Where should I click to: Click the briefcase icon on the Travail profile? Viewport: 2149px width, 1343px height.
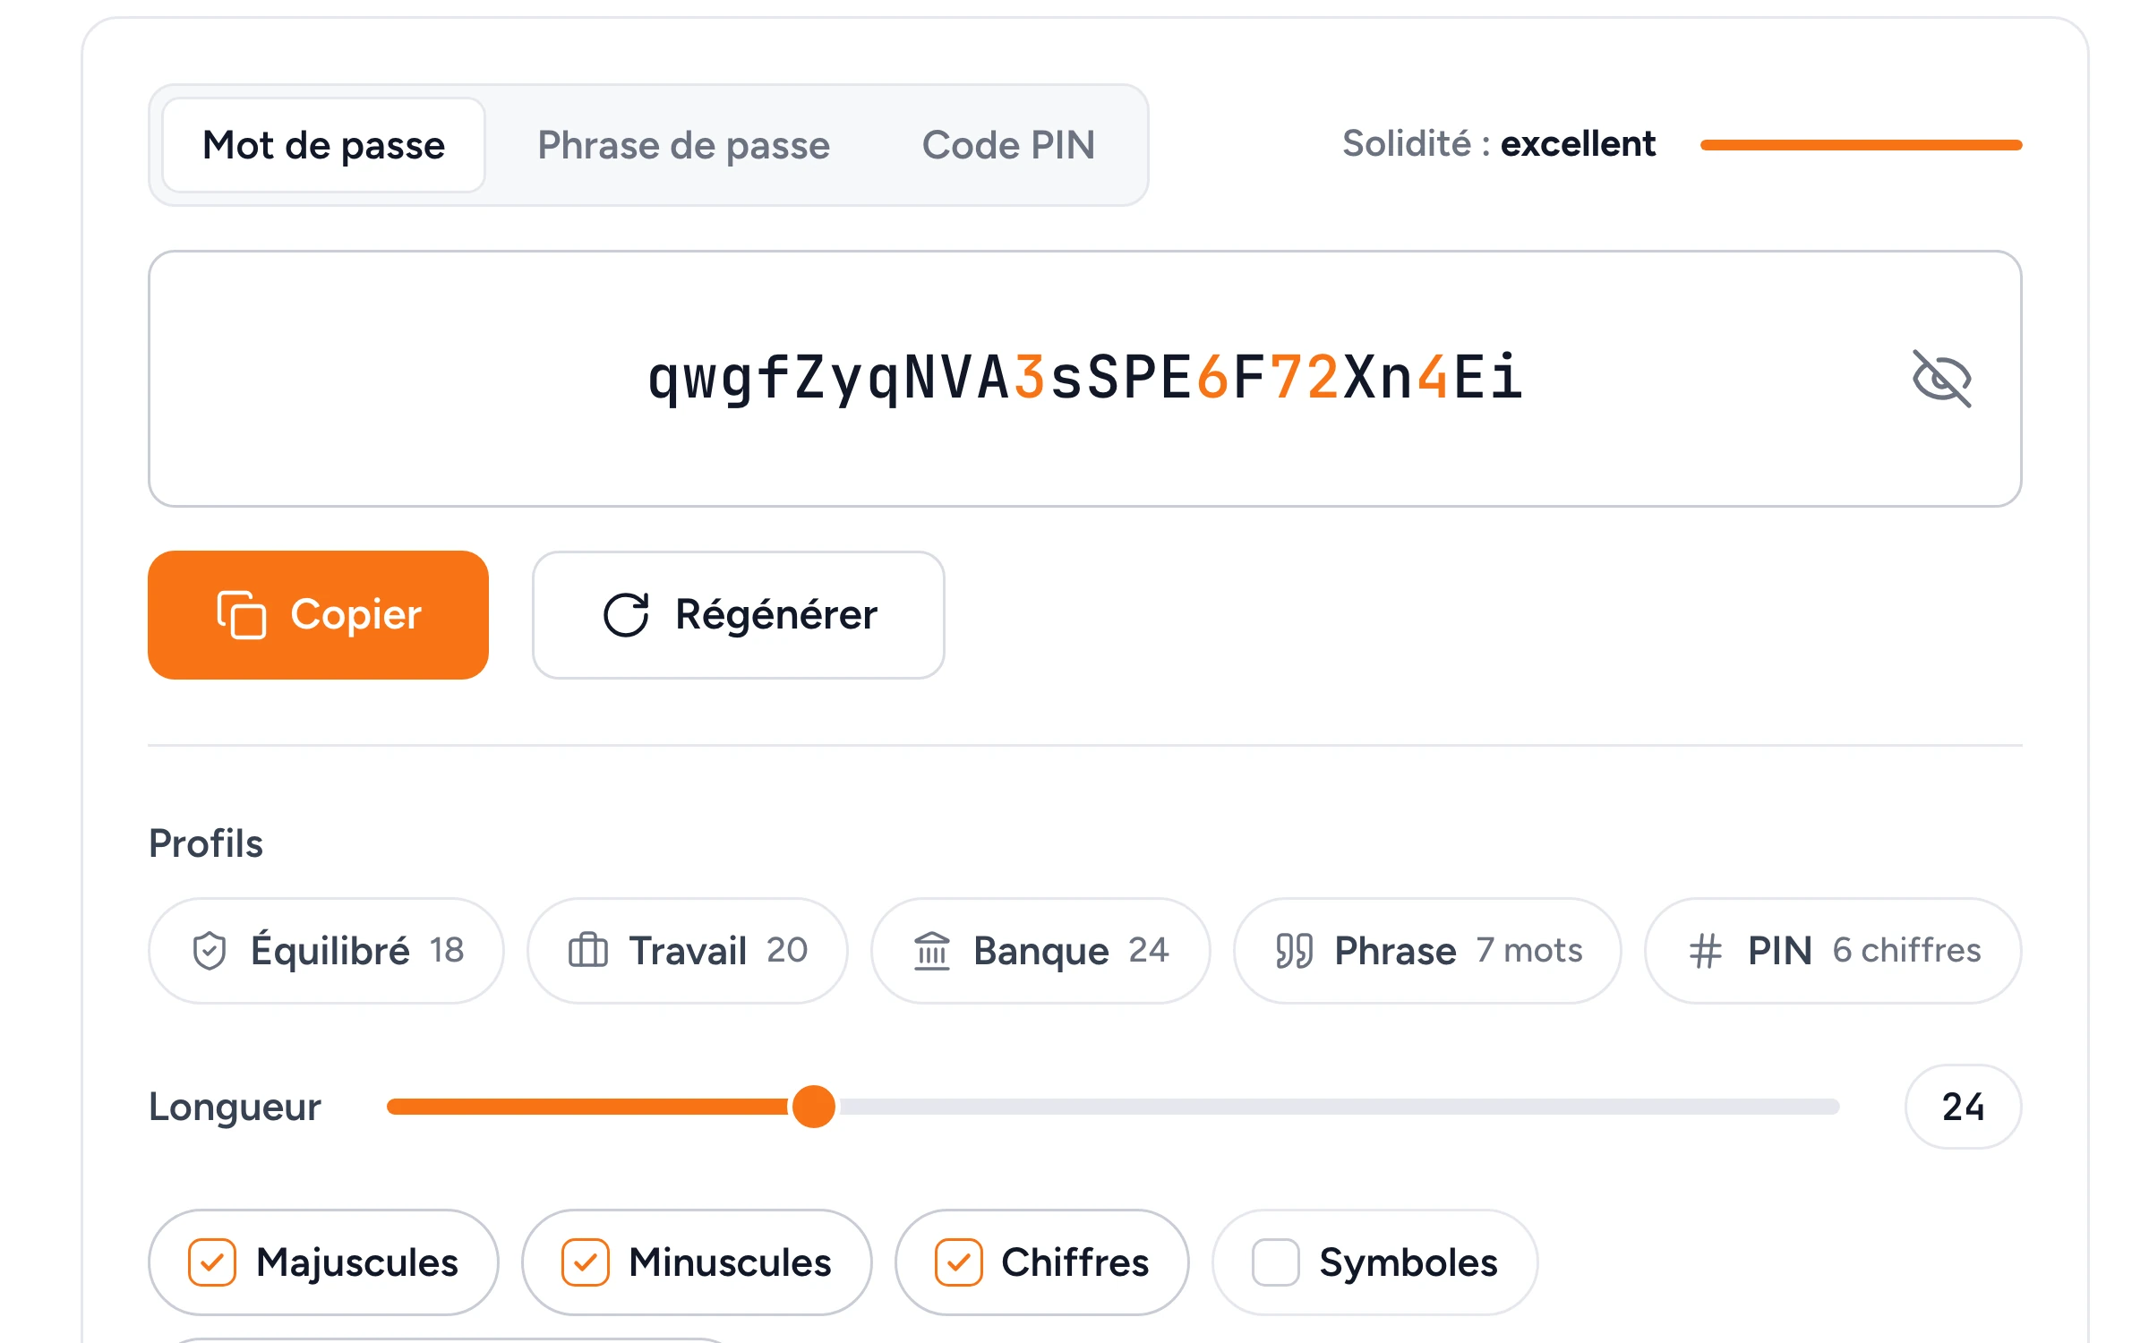[588, 950]
